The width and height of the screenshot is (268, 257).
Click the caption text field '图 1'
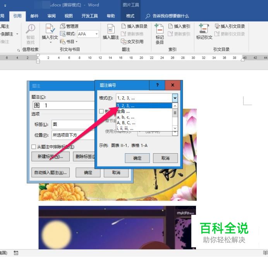tap(64, 105)
